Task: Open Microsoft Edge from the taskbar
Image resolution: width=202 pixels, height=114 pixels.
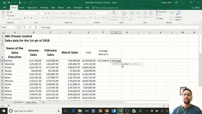Action: pos(73,111)
